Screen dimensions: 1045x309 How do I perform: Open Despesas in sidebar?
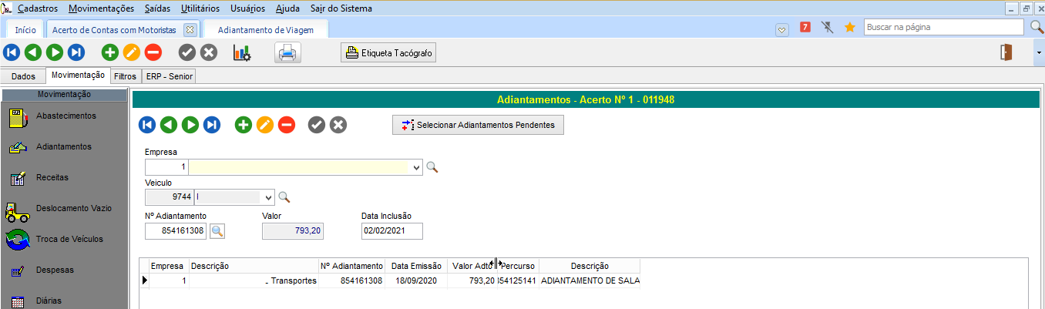click(53, 270)
